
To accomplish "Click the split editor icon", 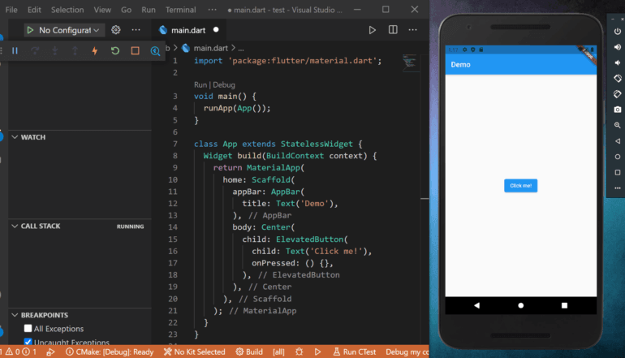I will 393,30.
